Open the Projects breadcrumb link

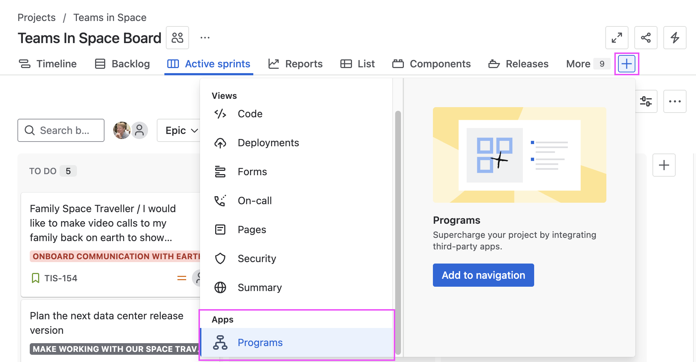pyautogui.click(x=37, y=17)
